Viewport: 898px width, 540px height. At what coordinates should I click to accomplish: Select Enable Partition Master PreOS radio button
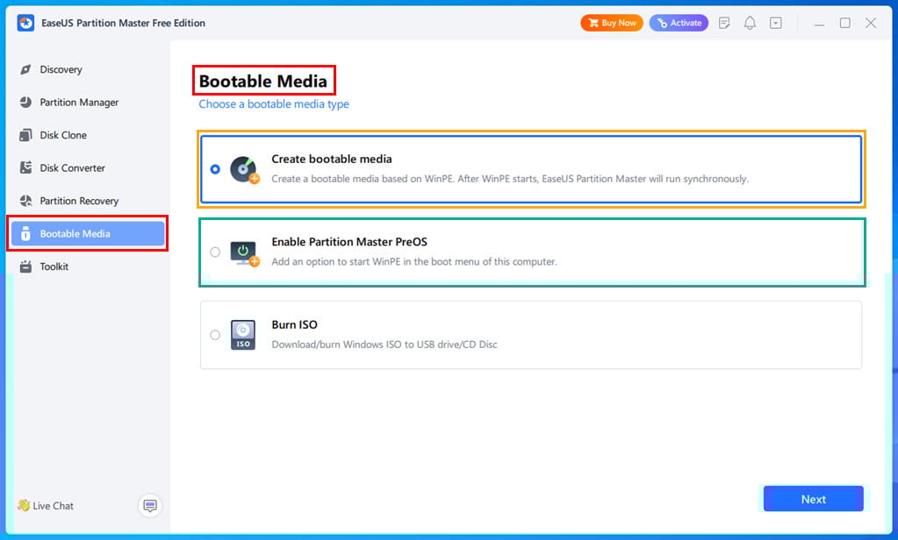(x=215, y=252)
